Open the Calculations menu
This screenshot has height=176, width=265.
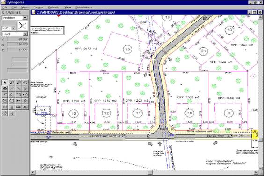(x=84, y=7)
